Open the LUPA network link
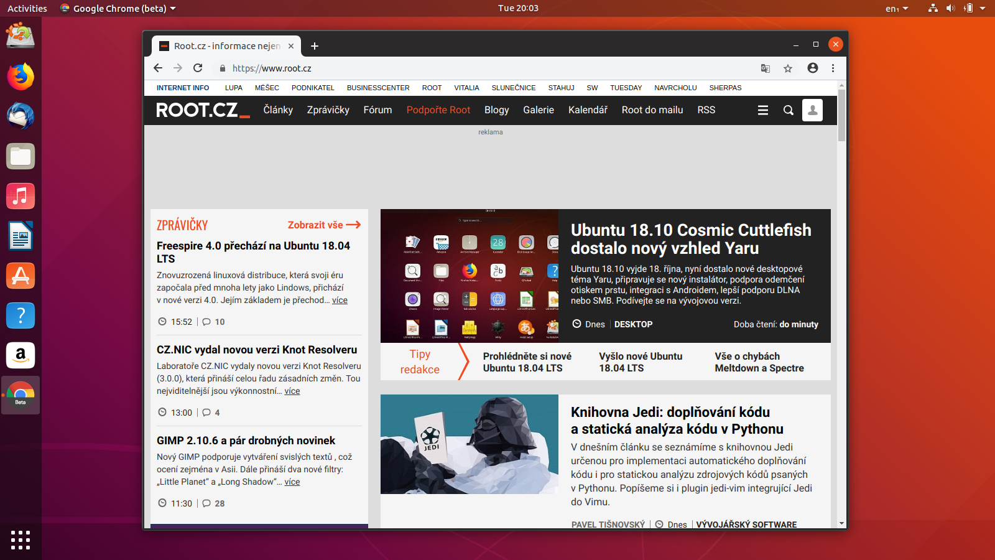Screen dimensions: 995x560 tap(234, 88)
